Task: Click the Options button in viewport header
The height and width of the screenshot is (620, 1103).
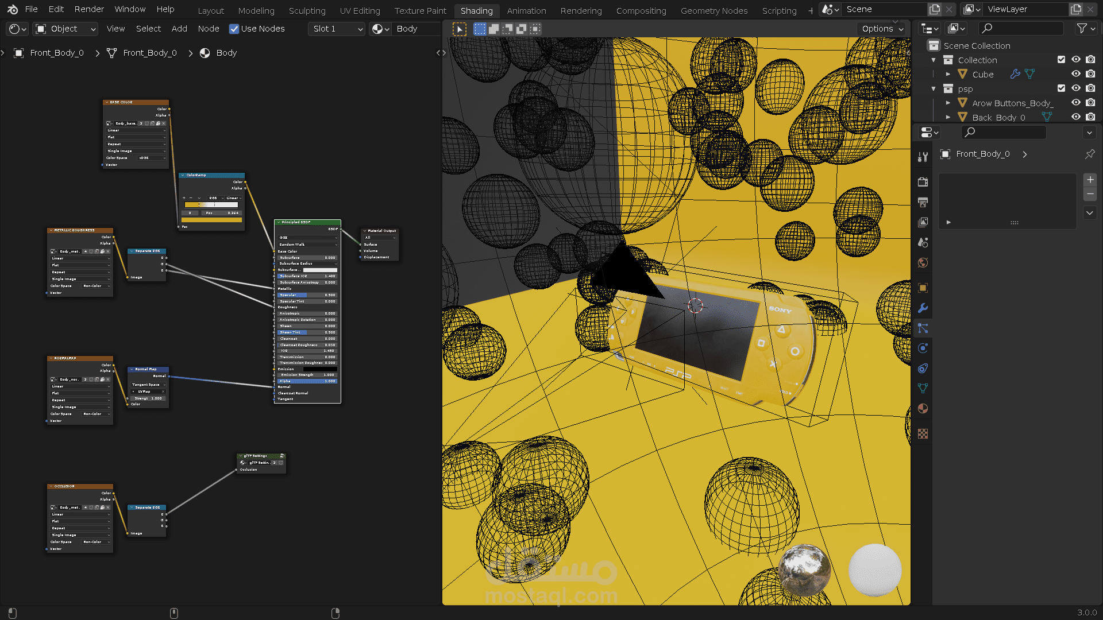Action: (x=882, y=29)
